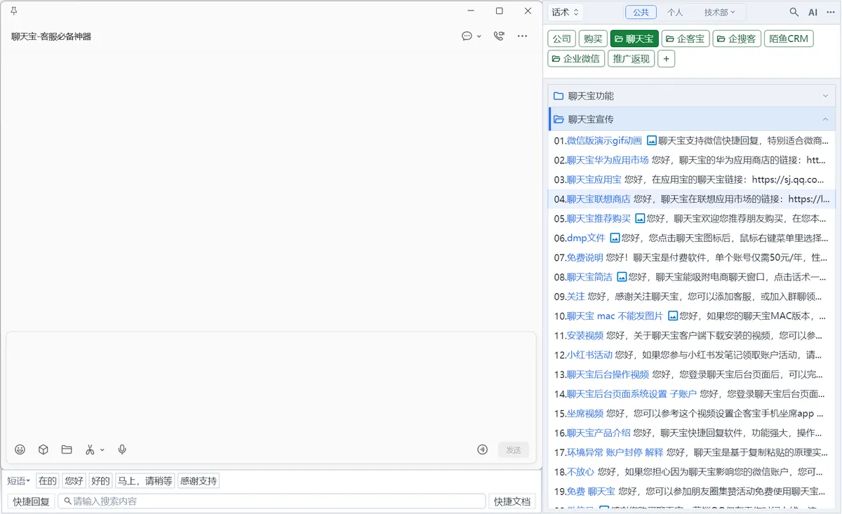Viewport: 842px width, 514px height.
Task: Select the 企搜客 category tag
Action: [x=737, y=39]
